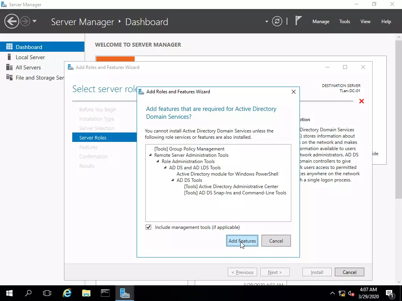Click Server Manager title bar icon
This screenshot has height=301, width=402.
pyautogui.click(x=4, y=5)
